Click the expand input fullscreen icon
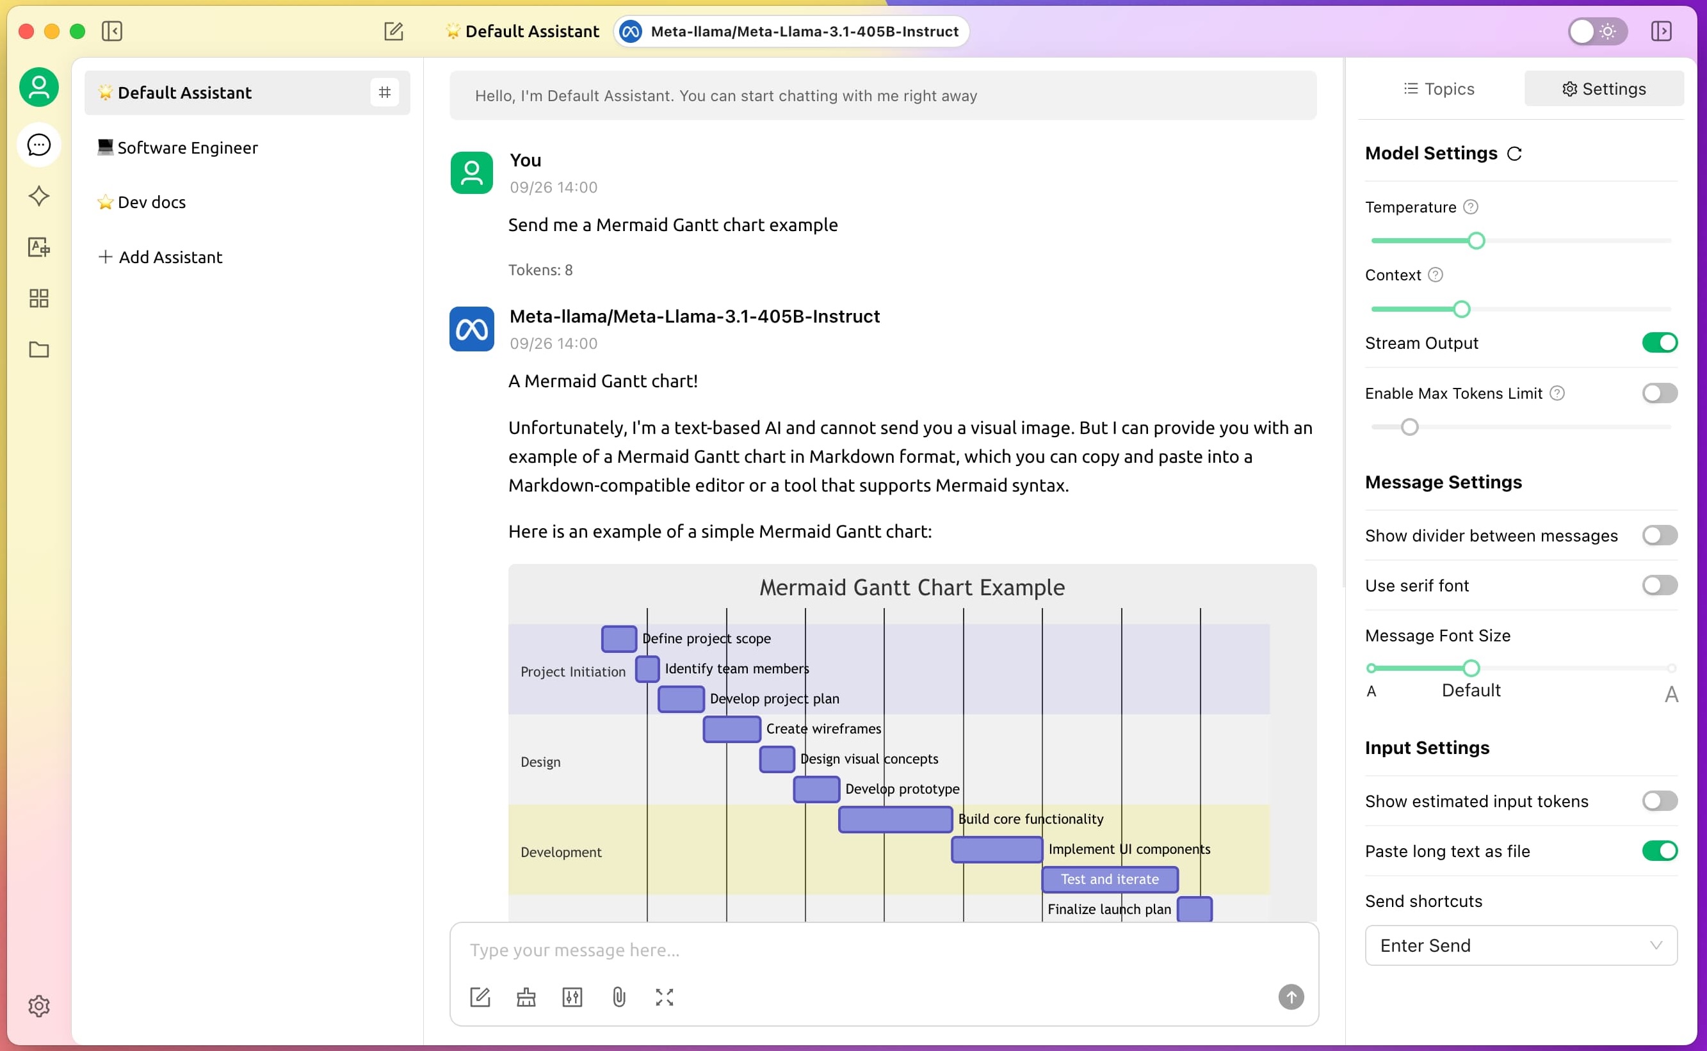 click(664, 997)
